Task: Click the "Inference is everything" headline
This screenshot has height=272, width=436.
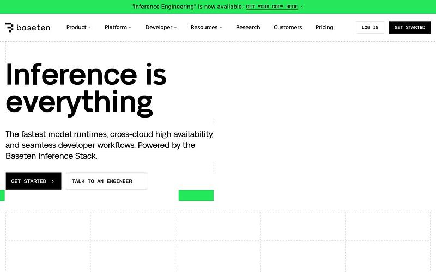Action: point(86,89)
